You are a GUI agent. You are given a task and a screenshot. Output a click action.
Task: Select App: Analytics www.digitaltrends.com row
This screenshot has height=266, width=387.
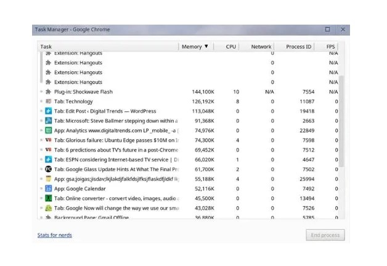click(189, 131)
